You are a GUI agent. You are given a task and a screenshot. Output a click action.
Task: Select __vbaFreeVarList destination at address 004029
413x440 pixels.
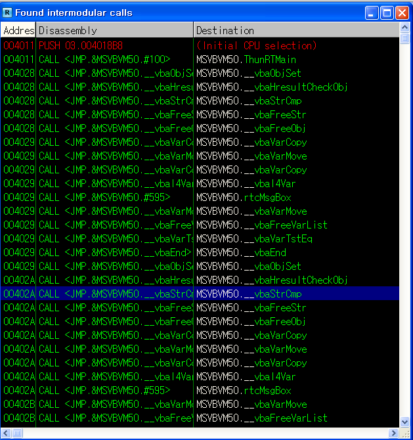[262, 225]
